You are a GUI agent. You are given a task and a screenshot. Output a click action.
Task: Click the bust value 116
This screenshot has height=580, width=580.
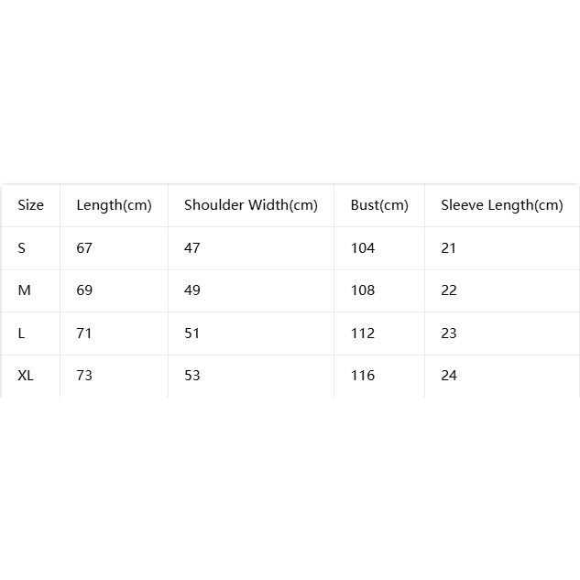(363, 376)
